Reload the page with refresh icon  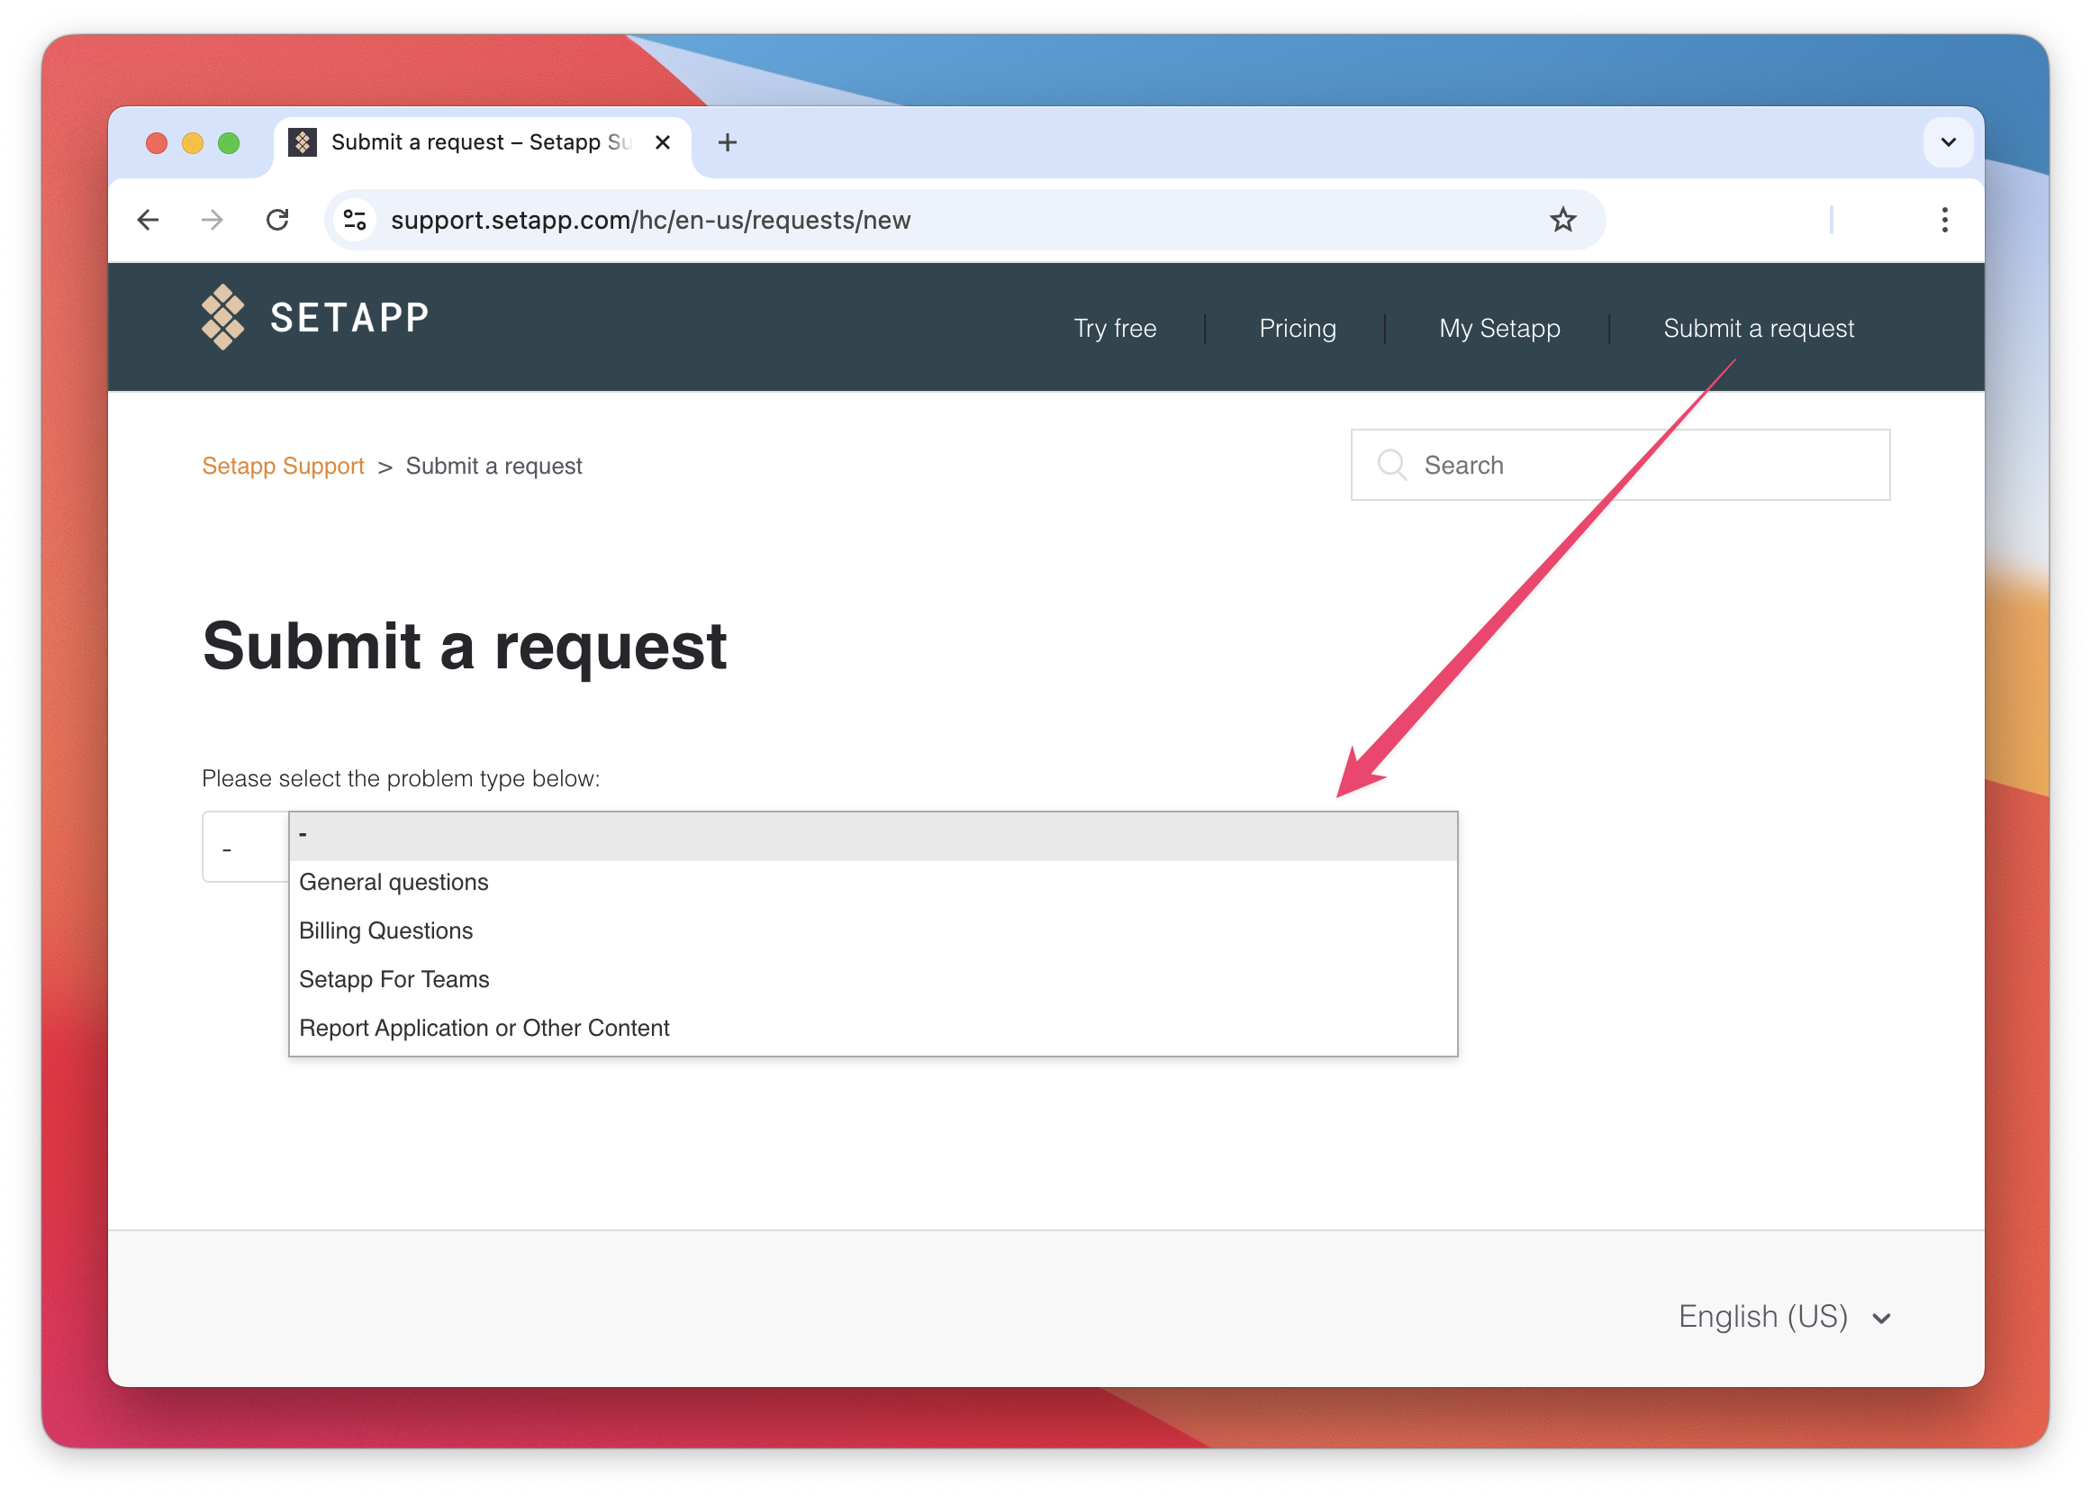277,220
